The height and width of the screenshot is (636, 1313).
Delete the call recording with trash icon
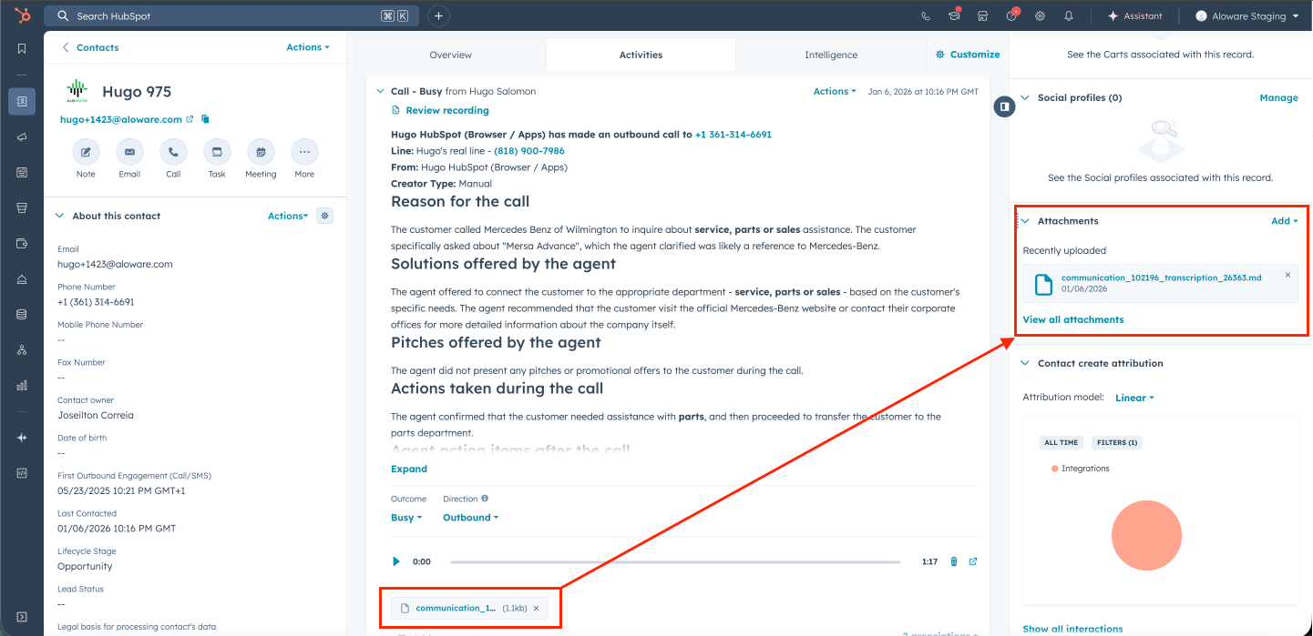click(x=954, y=561)
